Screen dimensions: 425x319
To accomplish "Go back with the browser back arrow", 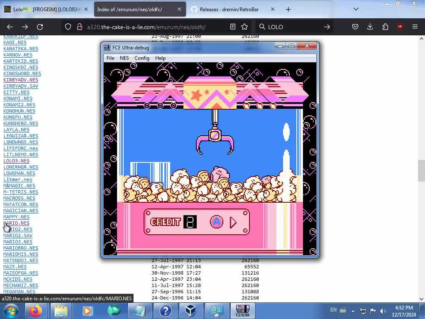I will click(10, 27).
